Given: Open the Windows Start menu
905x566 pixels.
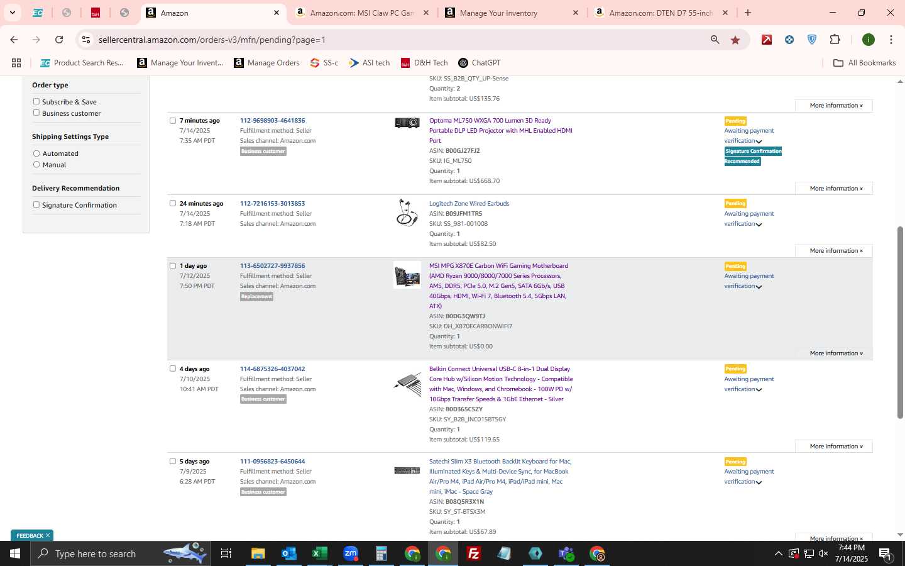Looking at the screenshot, I should pyautogui.click(x=15, y=553).
